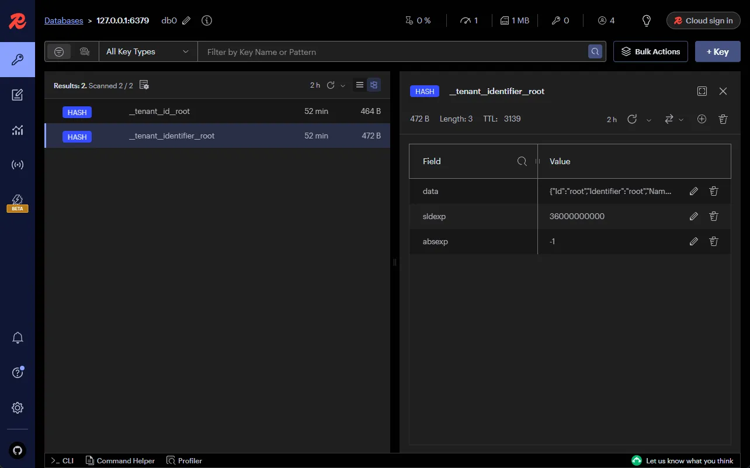Screen dimensions: 750x468
Task: Open notification center bell icon
Action: tap(18, 338)
